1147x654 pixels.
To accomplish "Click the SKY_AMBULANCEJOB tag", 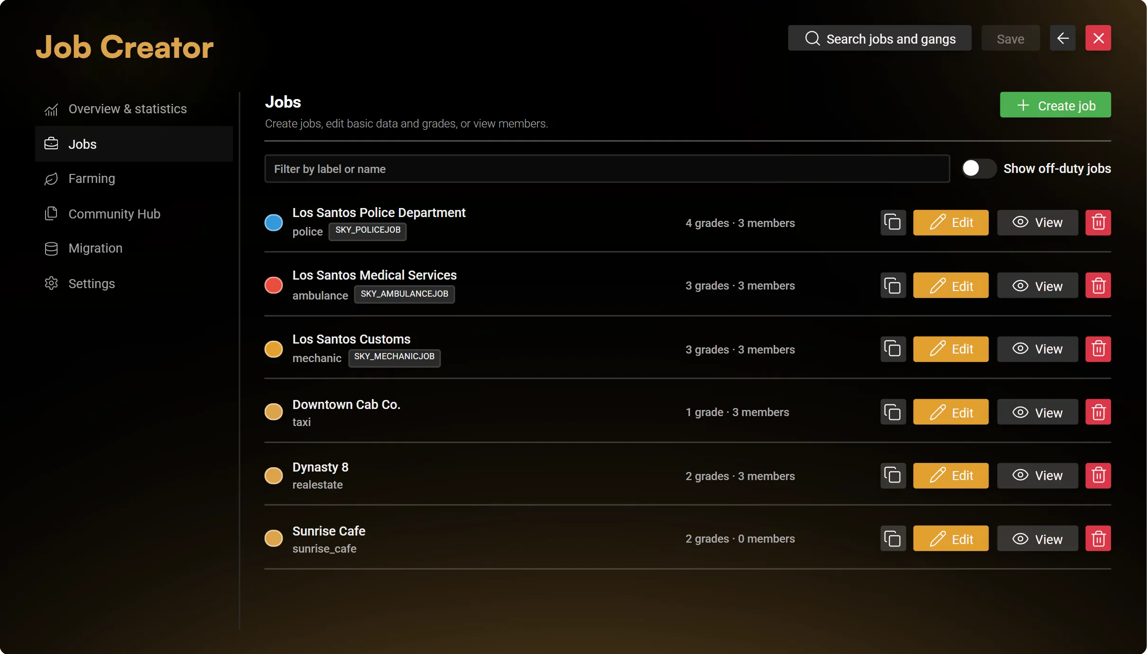I will tap(404, 294).
